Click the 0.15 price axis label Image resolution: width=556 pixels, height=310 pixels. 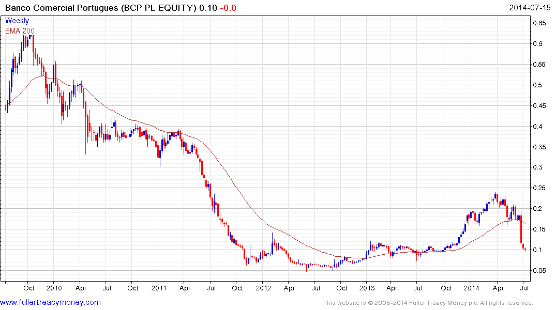539,229
